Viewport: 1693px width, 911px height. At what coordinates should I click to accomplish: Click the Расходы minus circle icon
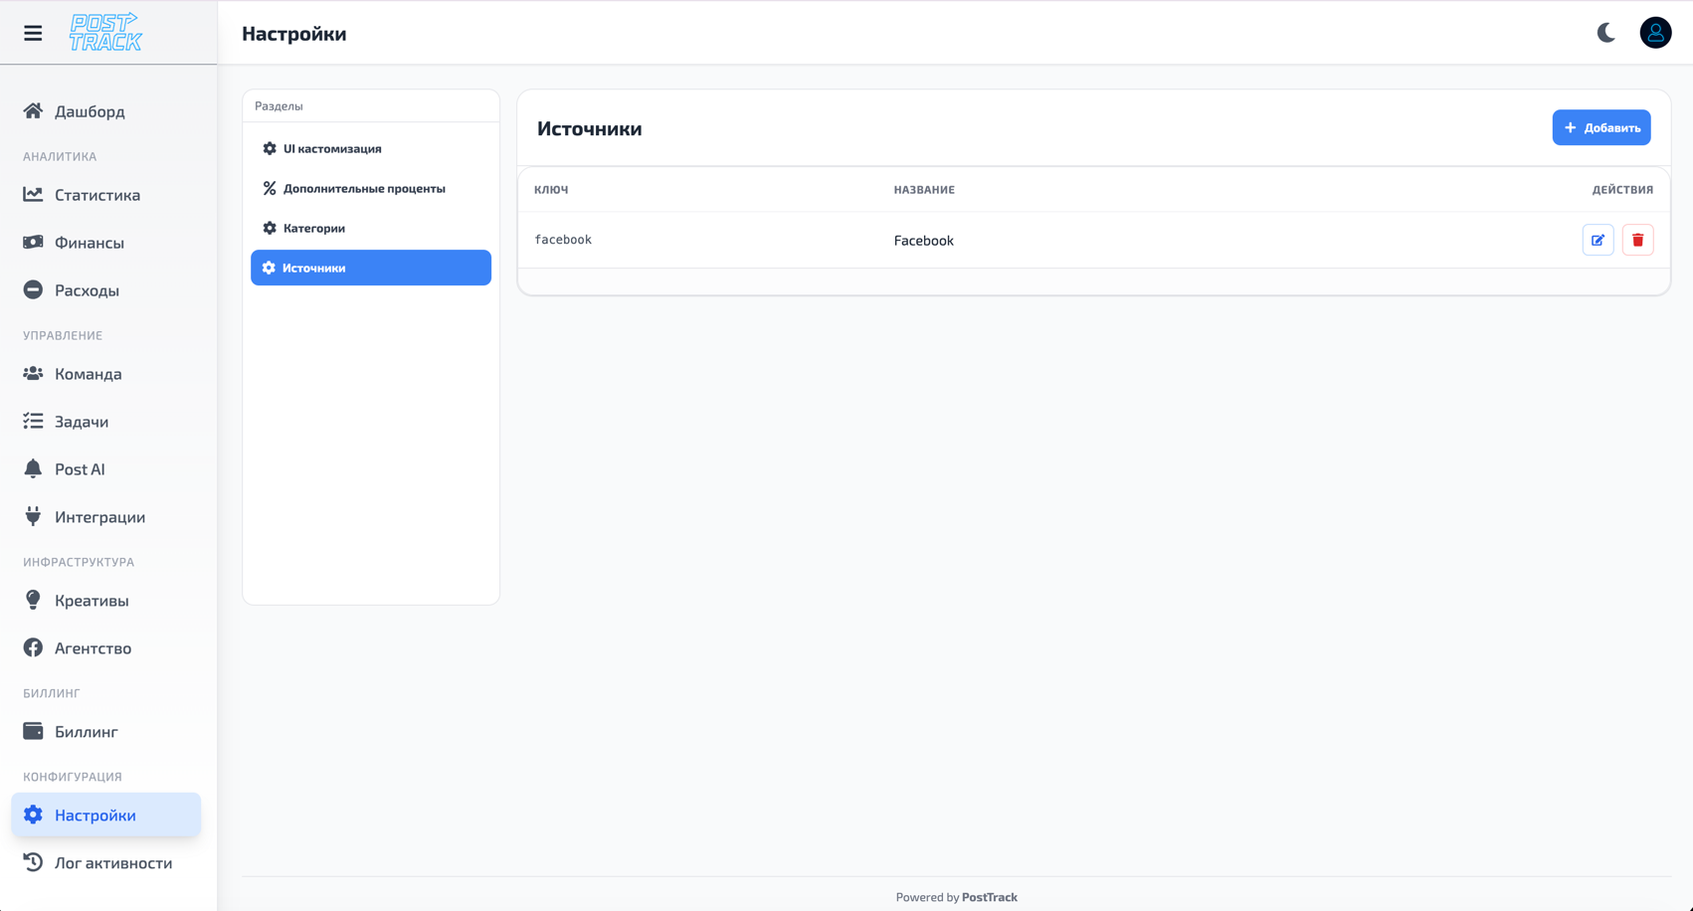click(33, 290)
